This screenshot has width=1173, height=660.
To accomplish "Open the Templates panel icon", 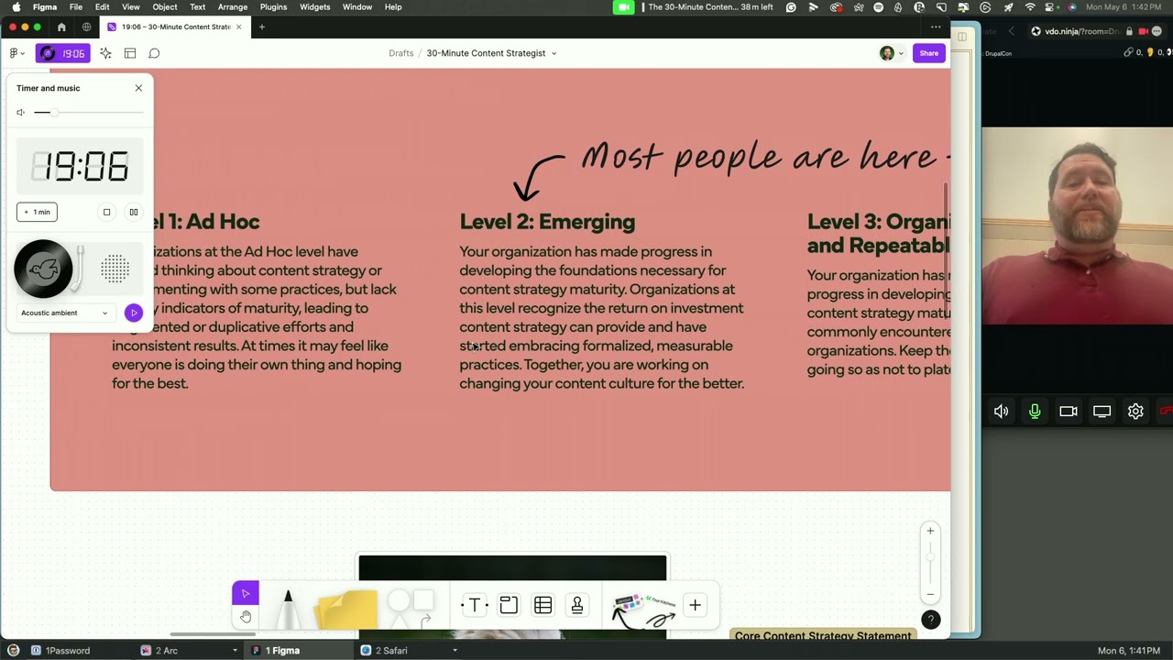I will 130,53.
